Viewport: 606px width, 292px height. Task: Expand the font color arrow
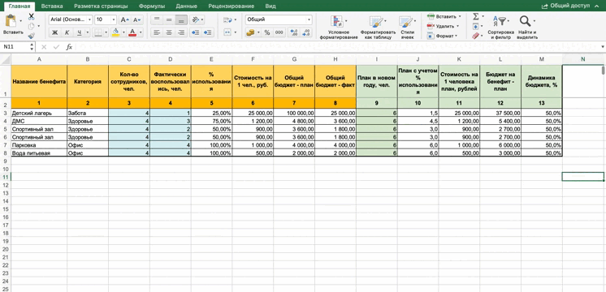click(141, 32)
